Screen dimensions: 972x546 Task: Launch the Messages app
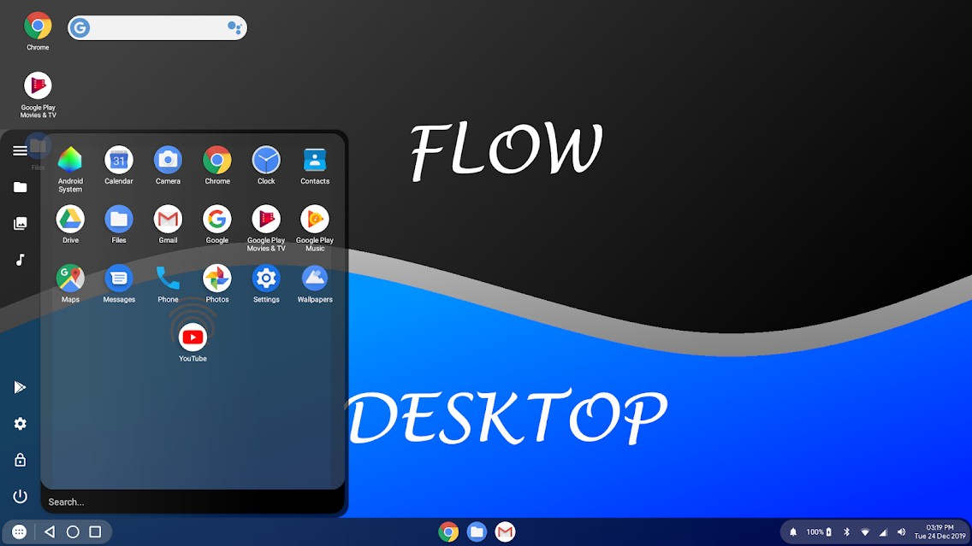[119, 279]
